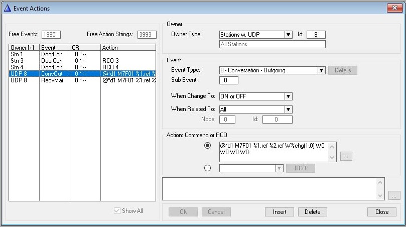Image resolution: width=406 pixels, height=227 pixels.
Task: Click the Node input field
Action: click(x=227, y=120)
